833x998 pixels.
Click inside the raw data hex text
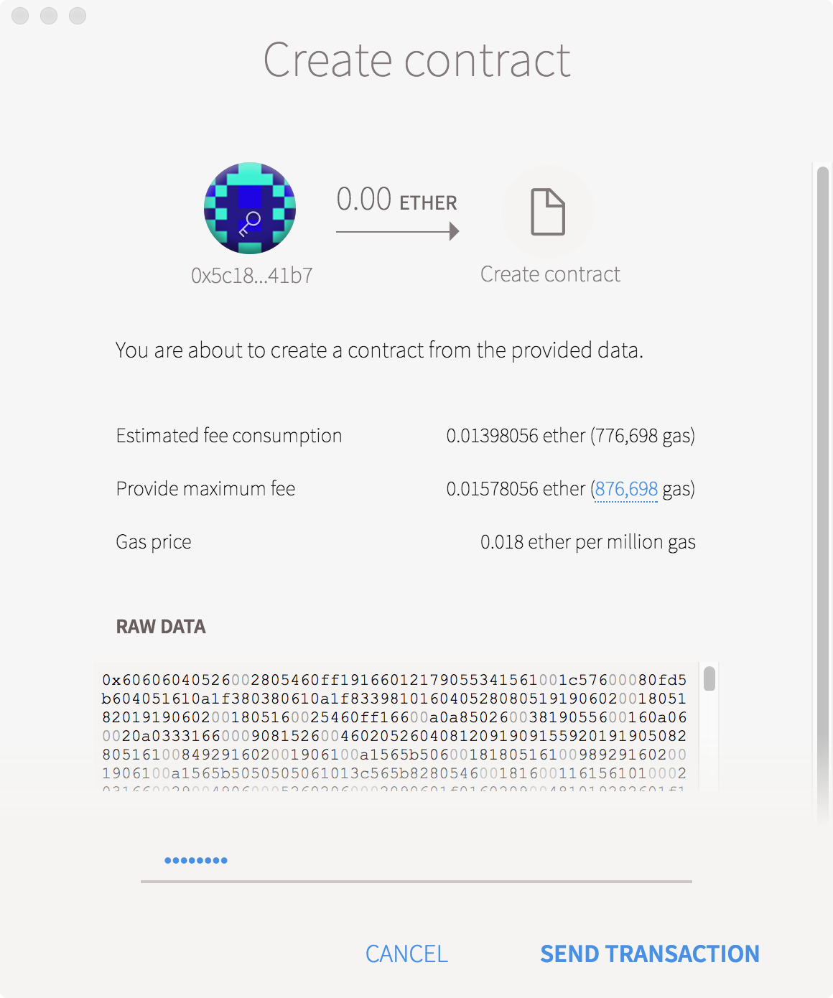coord(394,726)
